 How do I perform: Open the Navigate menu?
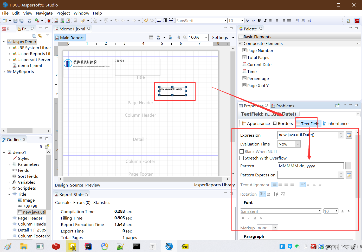[x=44, y=13]
